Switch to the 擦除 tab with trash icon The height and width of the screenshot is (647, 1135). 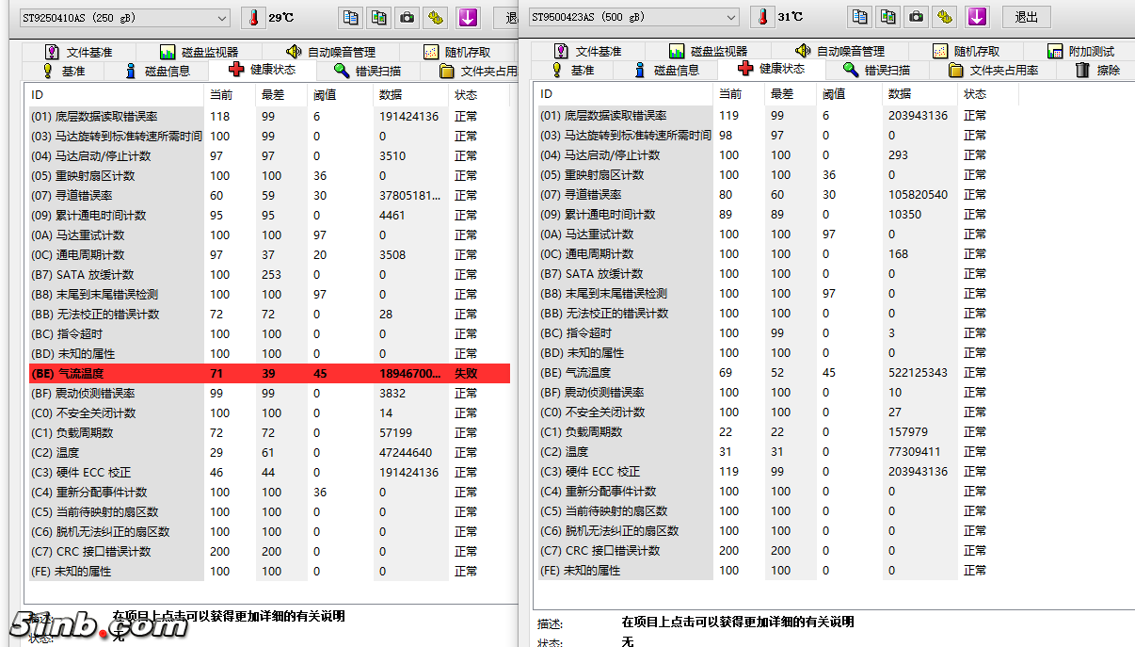click(1097, 71)
